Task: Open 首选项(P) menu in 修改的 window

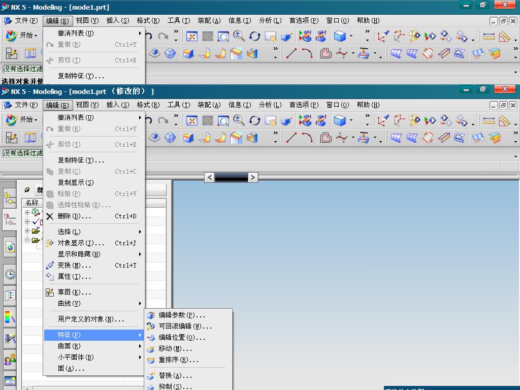Action: coord(304,105)
